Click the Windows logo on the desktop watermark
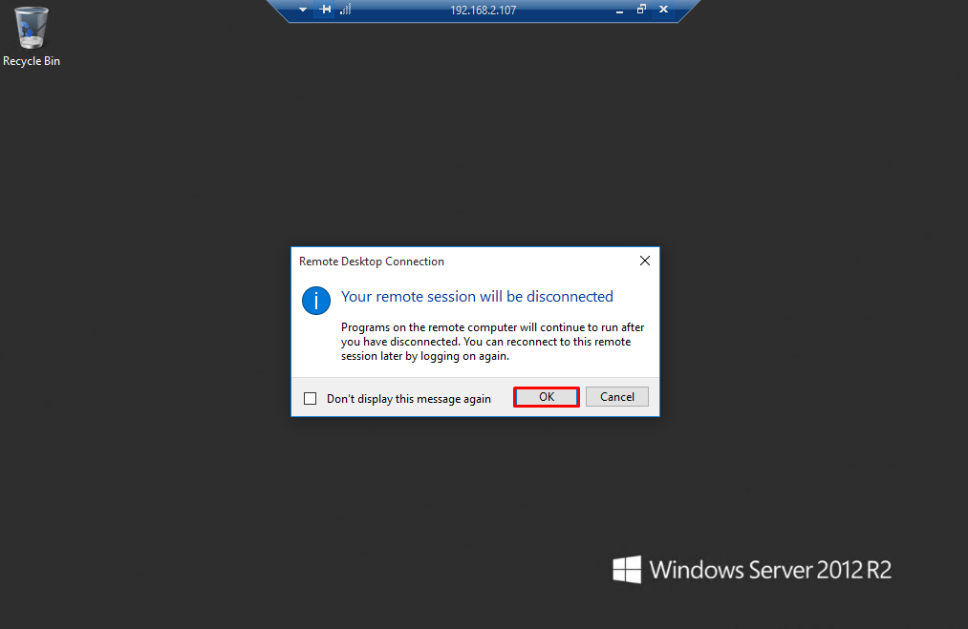The image size is (968, 629). 627,569
